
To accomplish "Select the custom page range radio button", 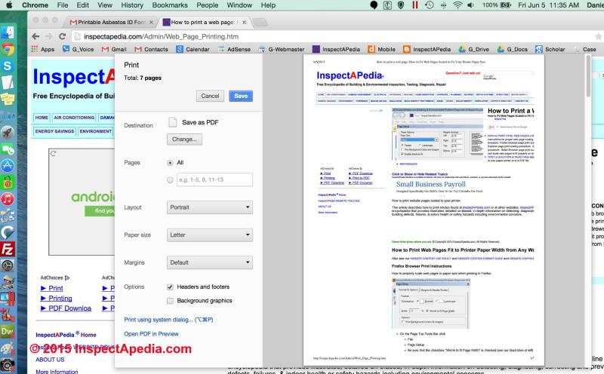I will tap(170, 179).
